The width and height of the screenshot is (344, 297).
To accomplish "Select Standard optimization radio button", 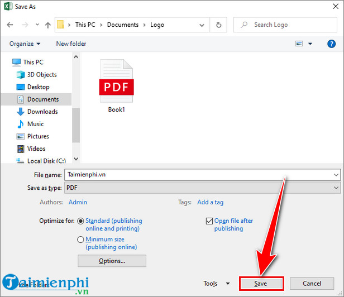I will pos(80,221).
